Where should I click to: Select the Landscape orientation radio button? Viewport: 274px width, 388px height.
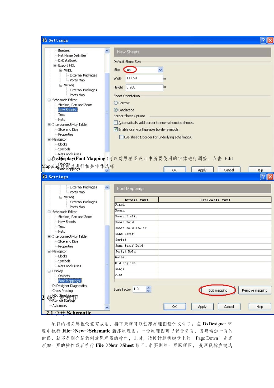[116, 110]
